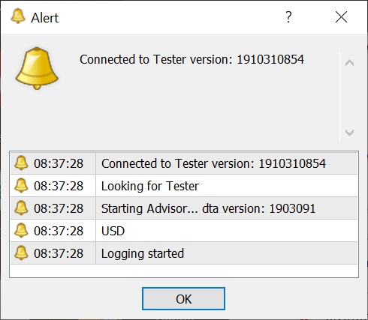Close the Alert dialog
Viewport: 368px width, 320px height.
pos(341,17)
